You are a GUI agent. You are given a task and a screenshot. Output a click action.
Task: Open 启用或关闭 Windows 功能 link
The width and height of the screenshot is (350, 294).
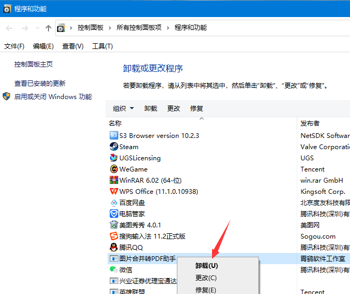53,96
